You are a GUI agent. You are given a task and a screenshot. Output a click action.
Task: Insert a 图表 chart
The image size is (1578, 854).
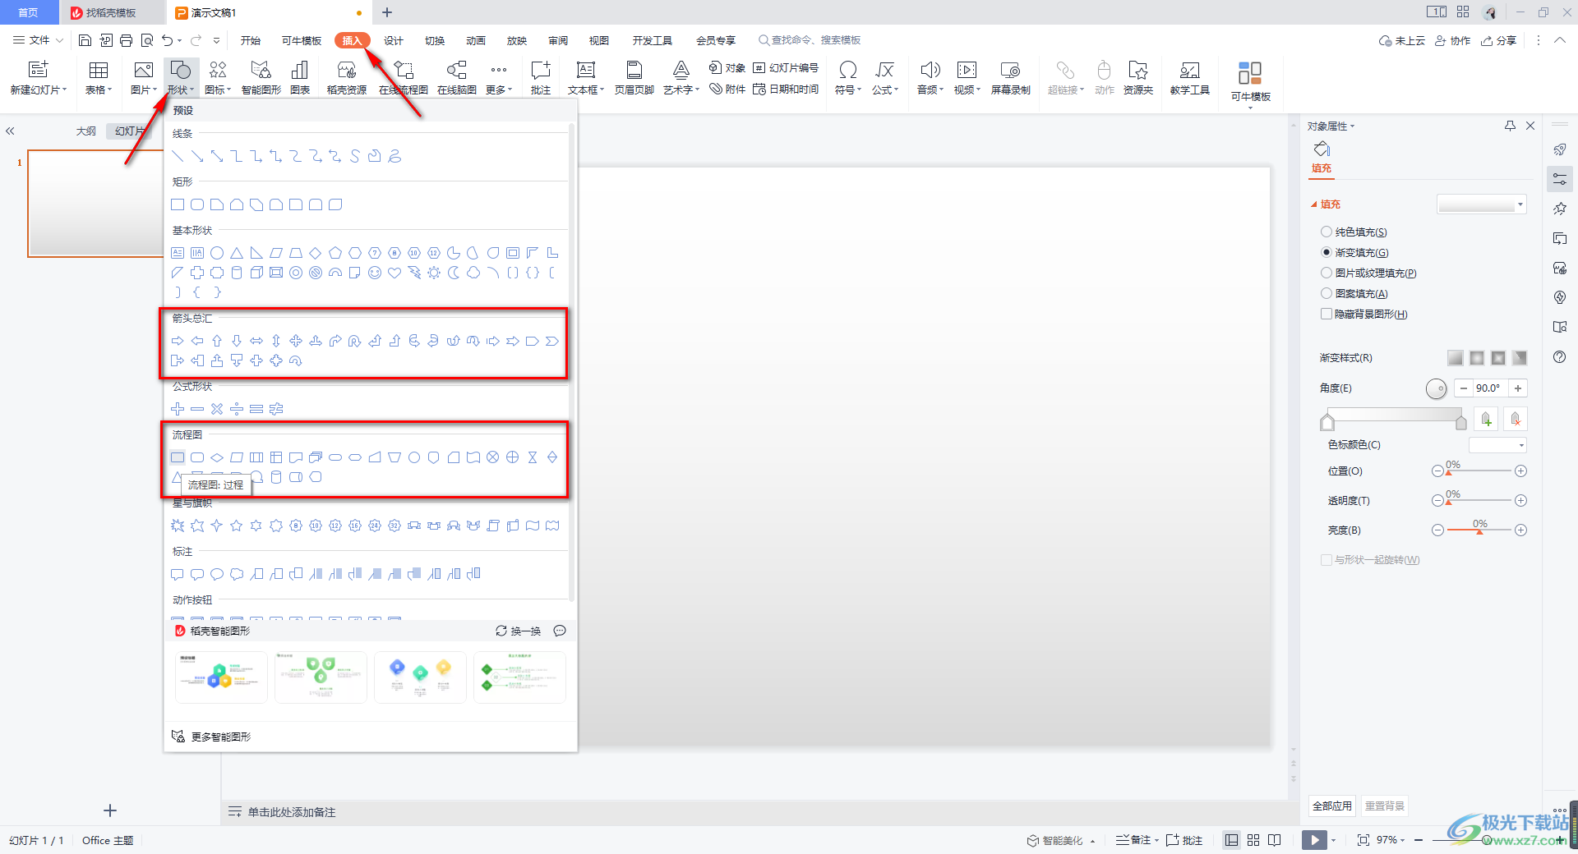tap(300, 78)
